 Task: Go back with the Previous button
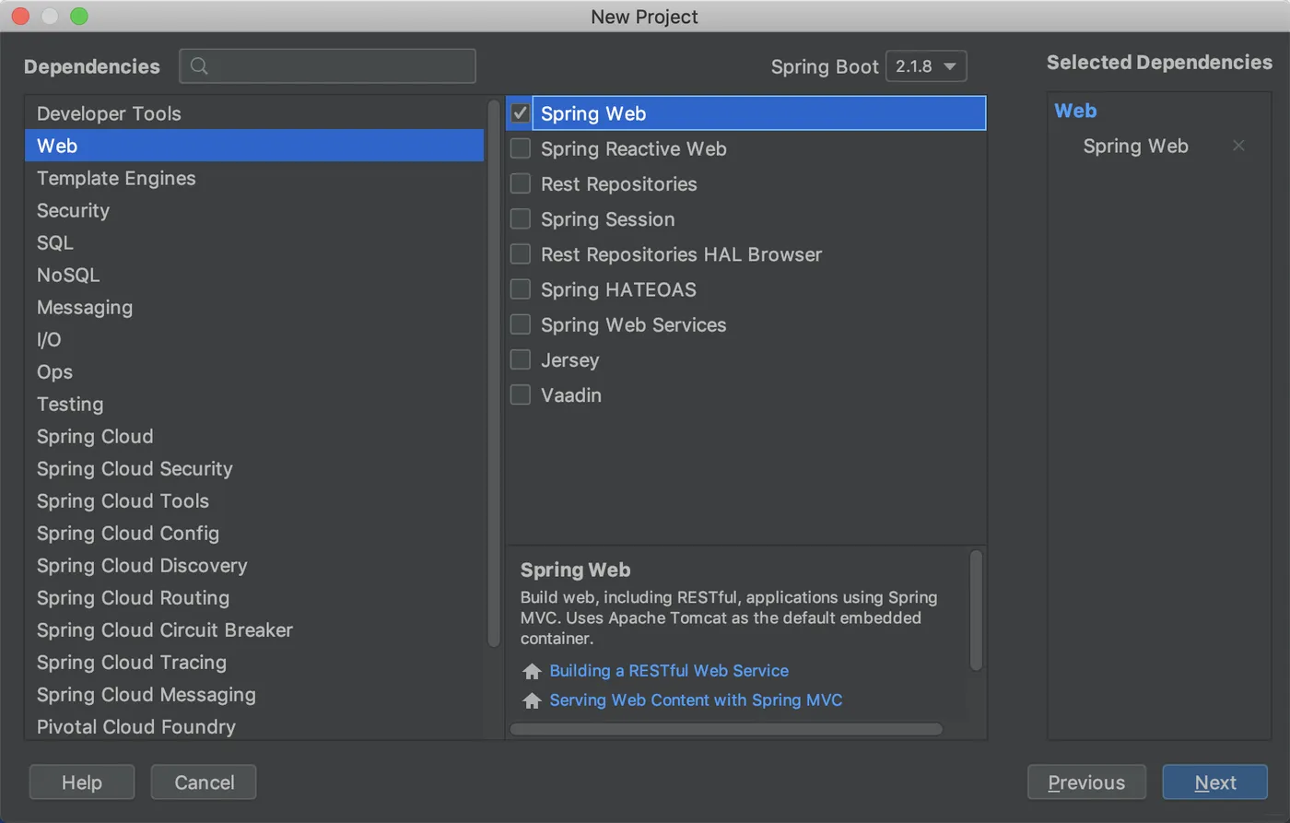(x=1086, y=782)
